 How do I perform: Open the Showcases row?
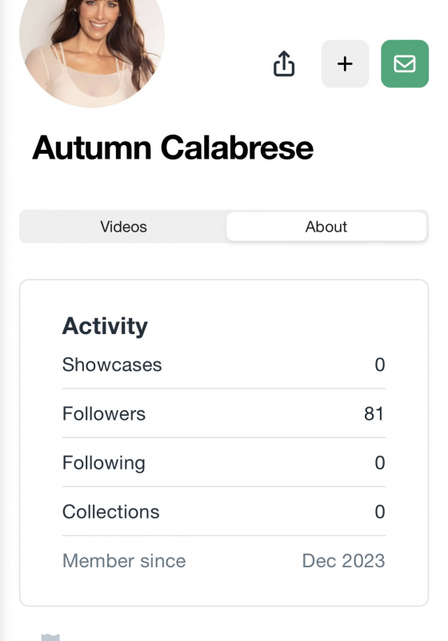pos(223,365)
